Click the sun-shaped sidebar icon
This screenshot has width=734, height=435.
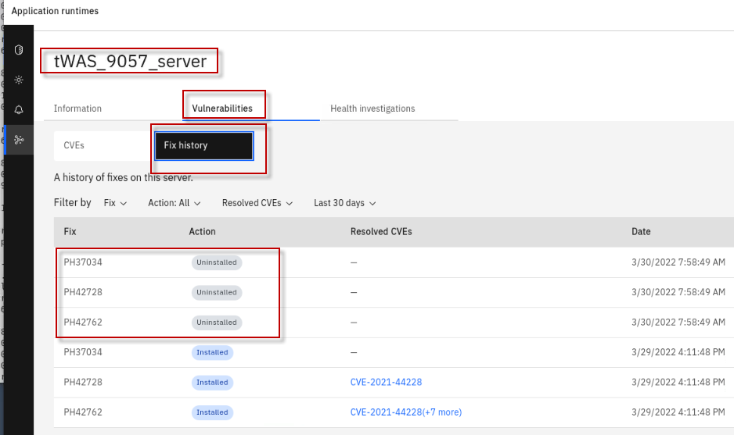pos(19,80)
